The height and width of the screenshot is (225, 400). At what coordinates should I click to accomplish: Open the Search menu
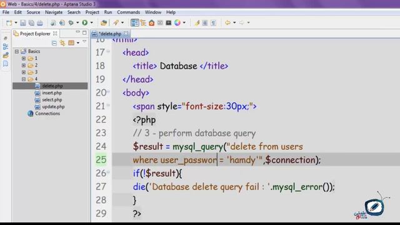[x=74, y=12]
